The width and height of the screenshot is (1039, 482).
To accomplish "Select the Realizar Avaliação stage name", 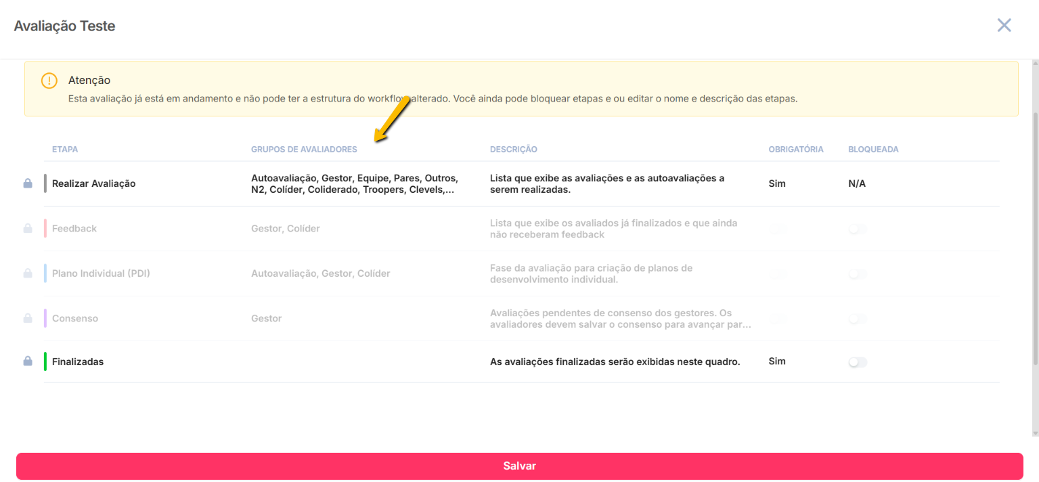I will point(94,183).
